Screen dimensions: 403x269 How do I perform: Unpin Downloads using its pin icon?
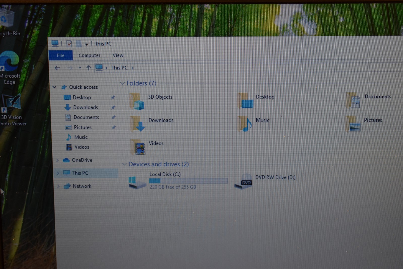tap(113, 107)
